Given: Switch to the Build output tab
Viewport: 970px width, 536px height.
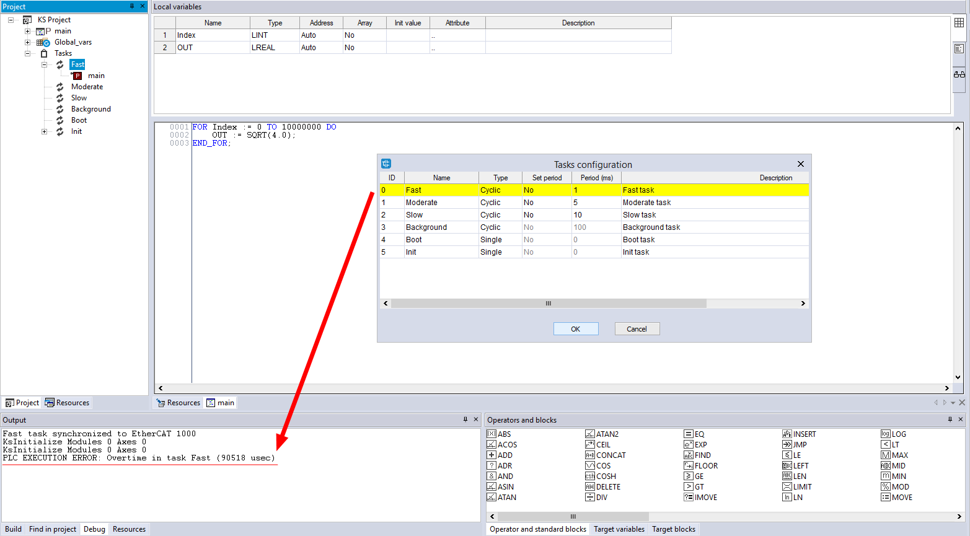Looking at the screenshot, I should tap(13, 529).
